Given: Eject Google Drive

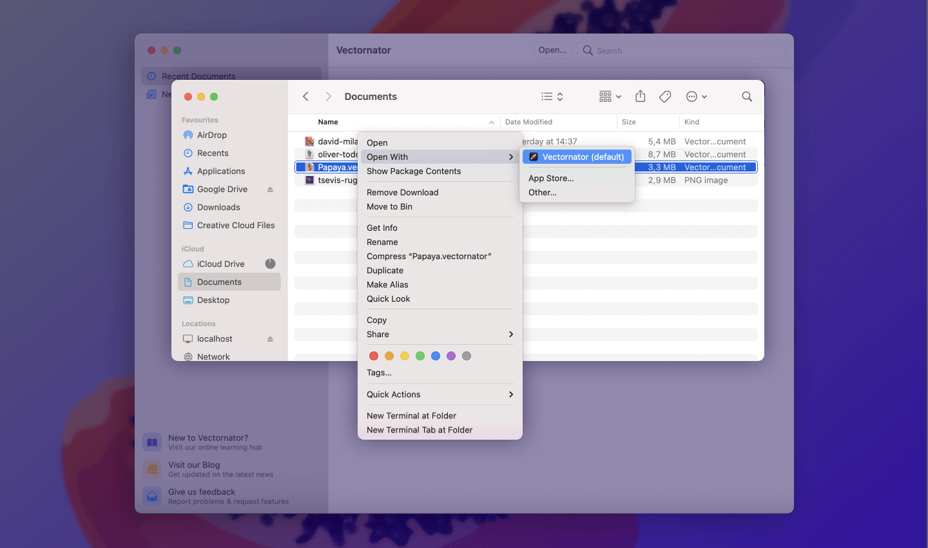Looking at the screenshot, I should (270, 190).
